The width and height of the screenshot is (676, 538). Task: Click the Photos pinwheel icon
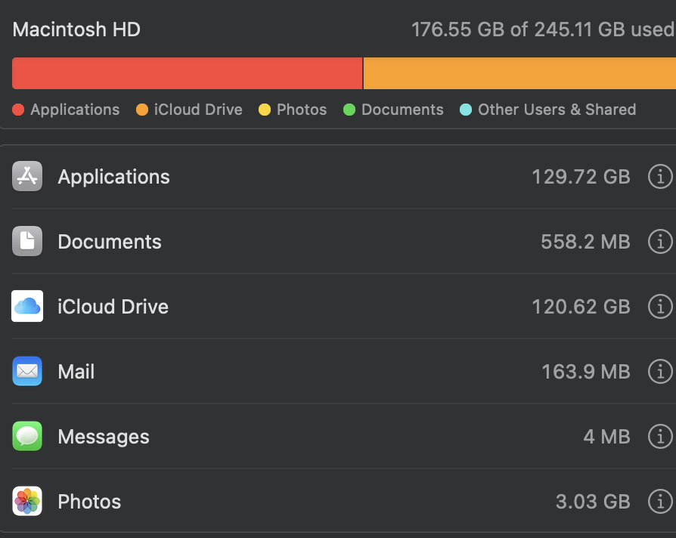click(27, 502)
